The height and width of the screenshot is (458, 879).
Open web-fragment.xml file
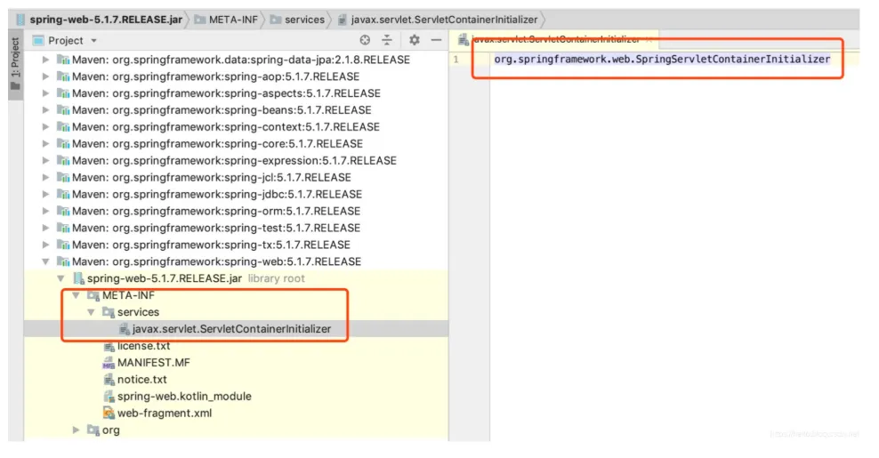(x=165, y=413)
